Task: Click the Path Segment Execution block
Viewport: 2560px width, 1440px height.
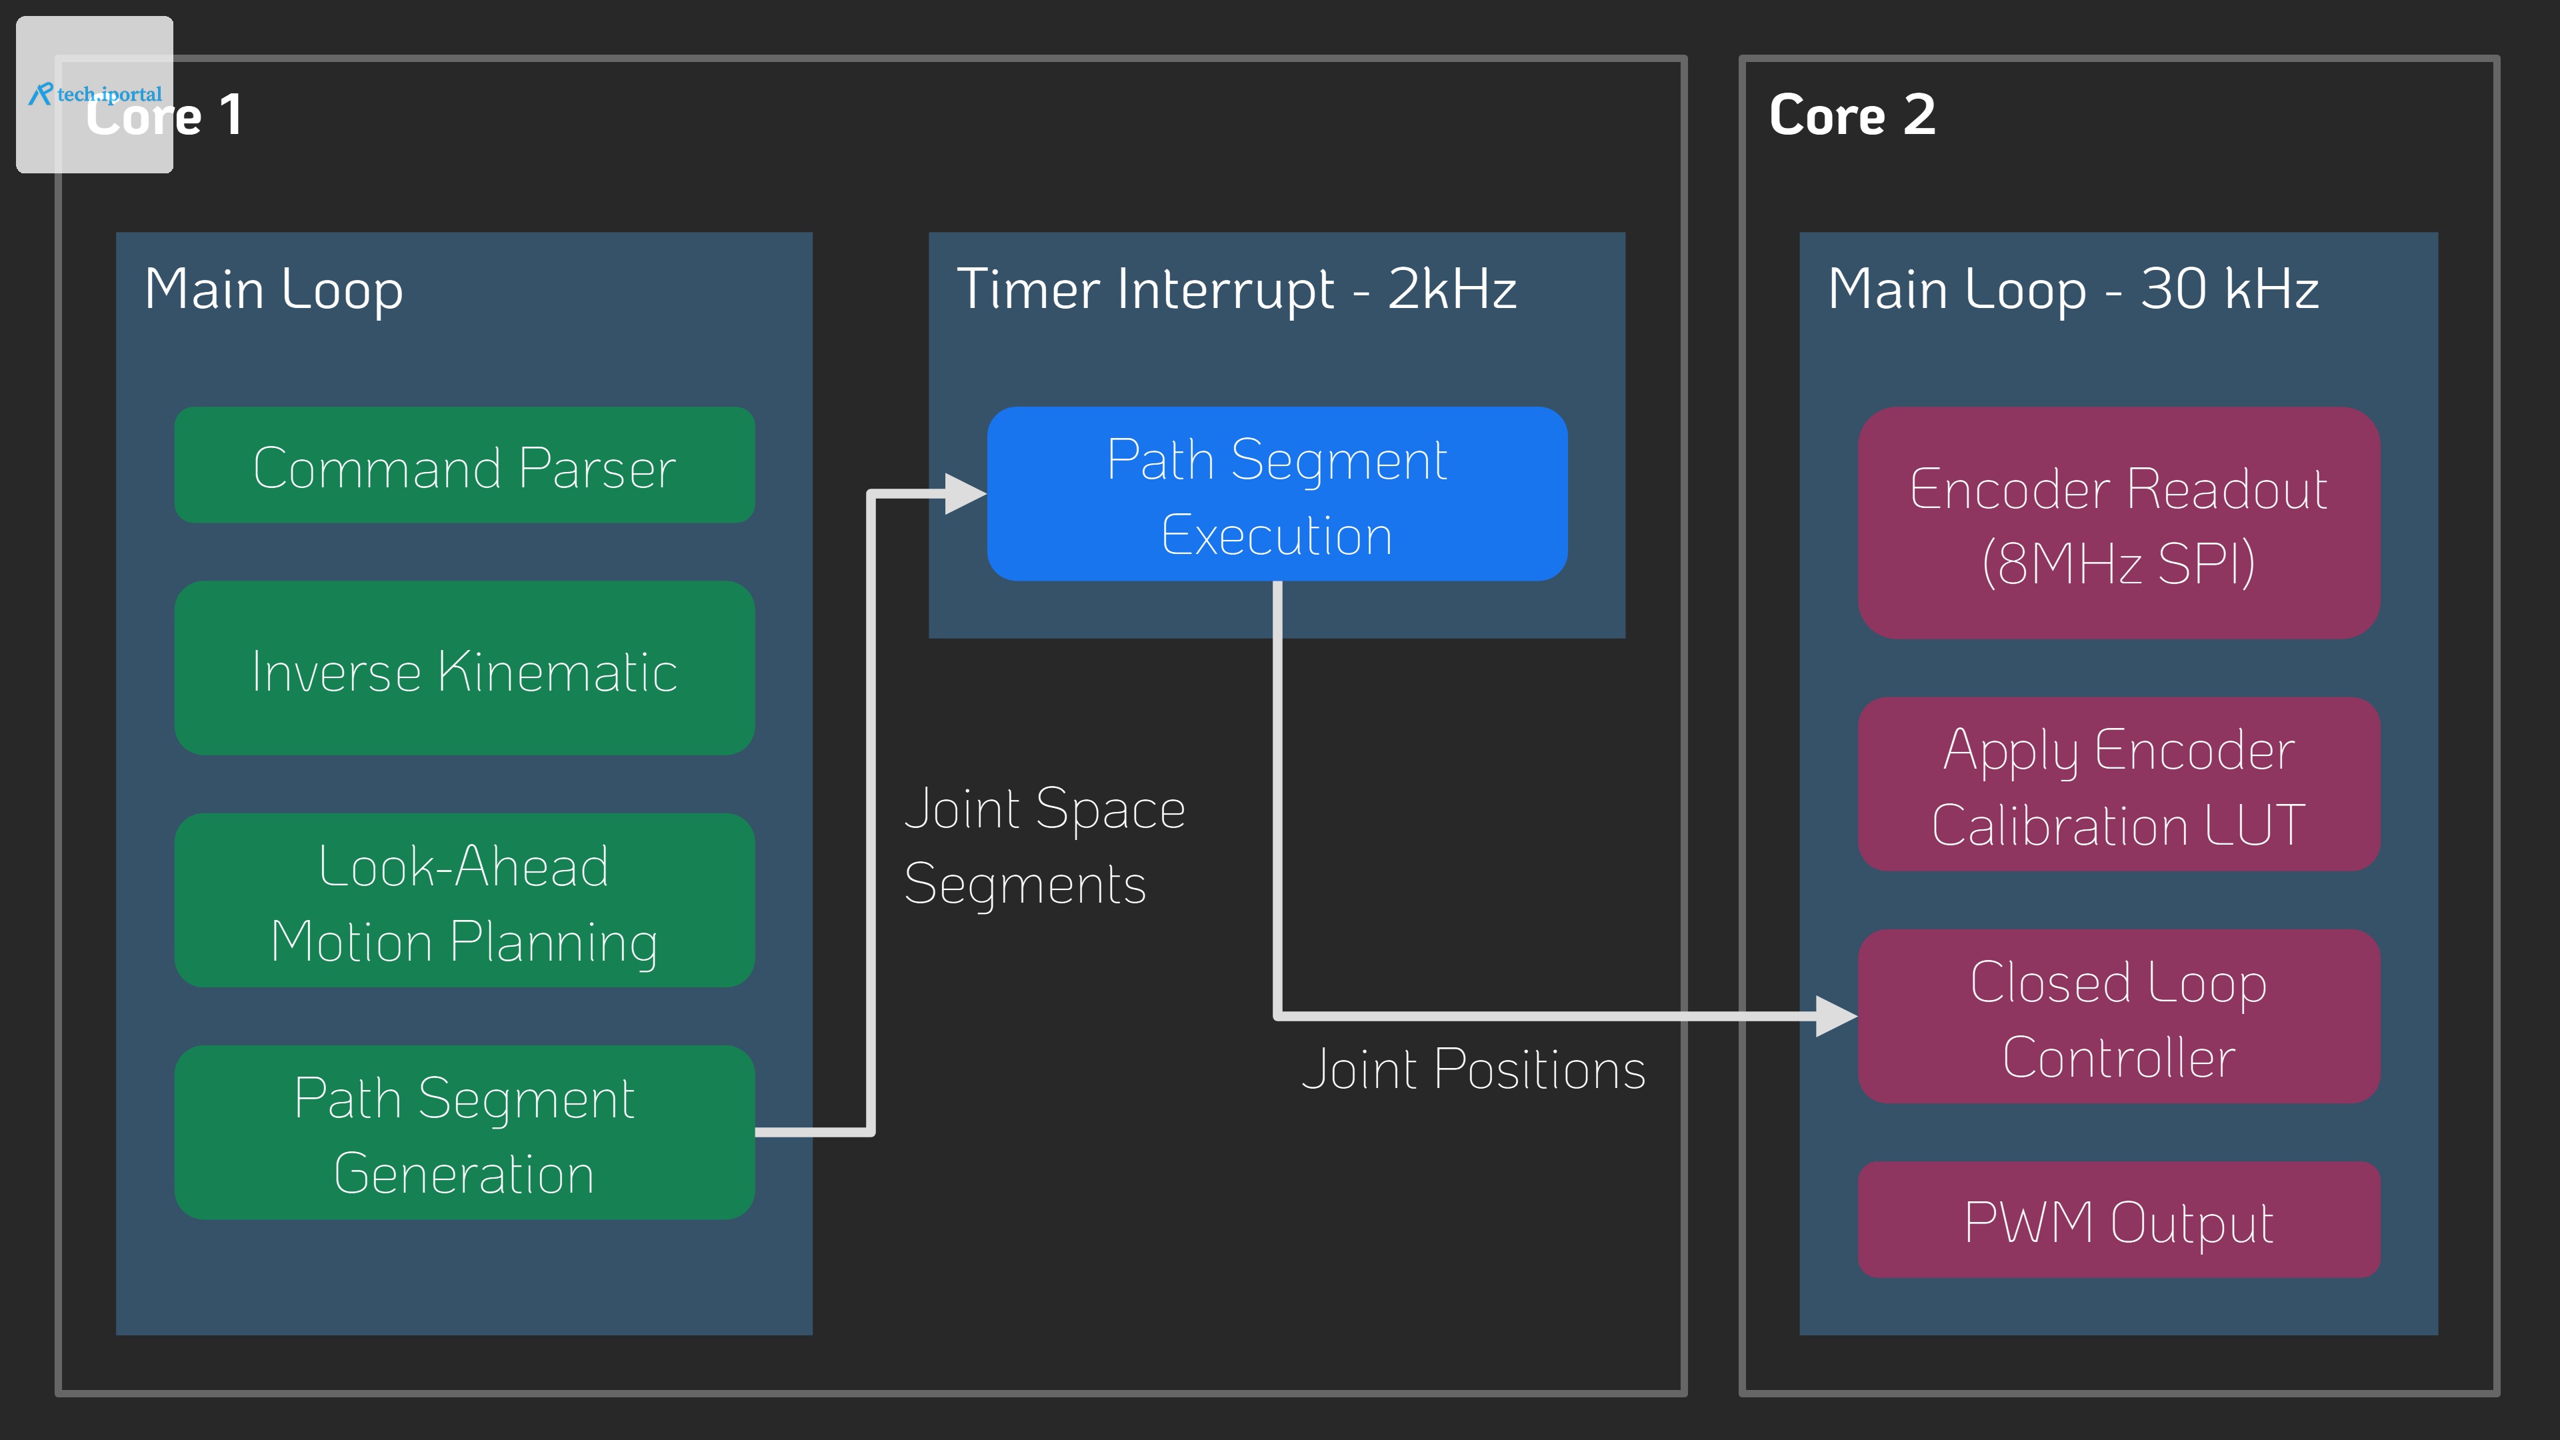Action: click(x=1277, y=494)
